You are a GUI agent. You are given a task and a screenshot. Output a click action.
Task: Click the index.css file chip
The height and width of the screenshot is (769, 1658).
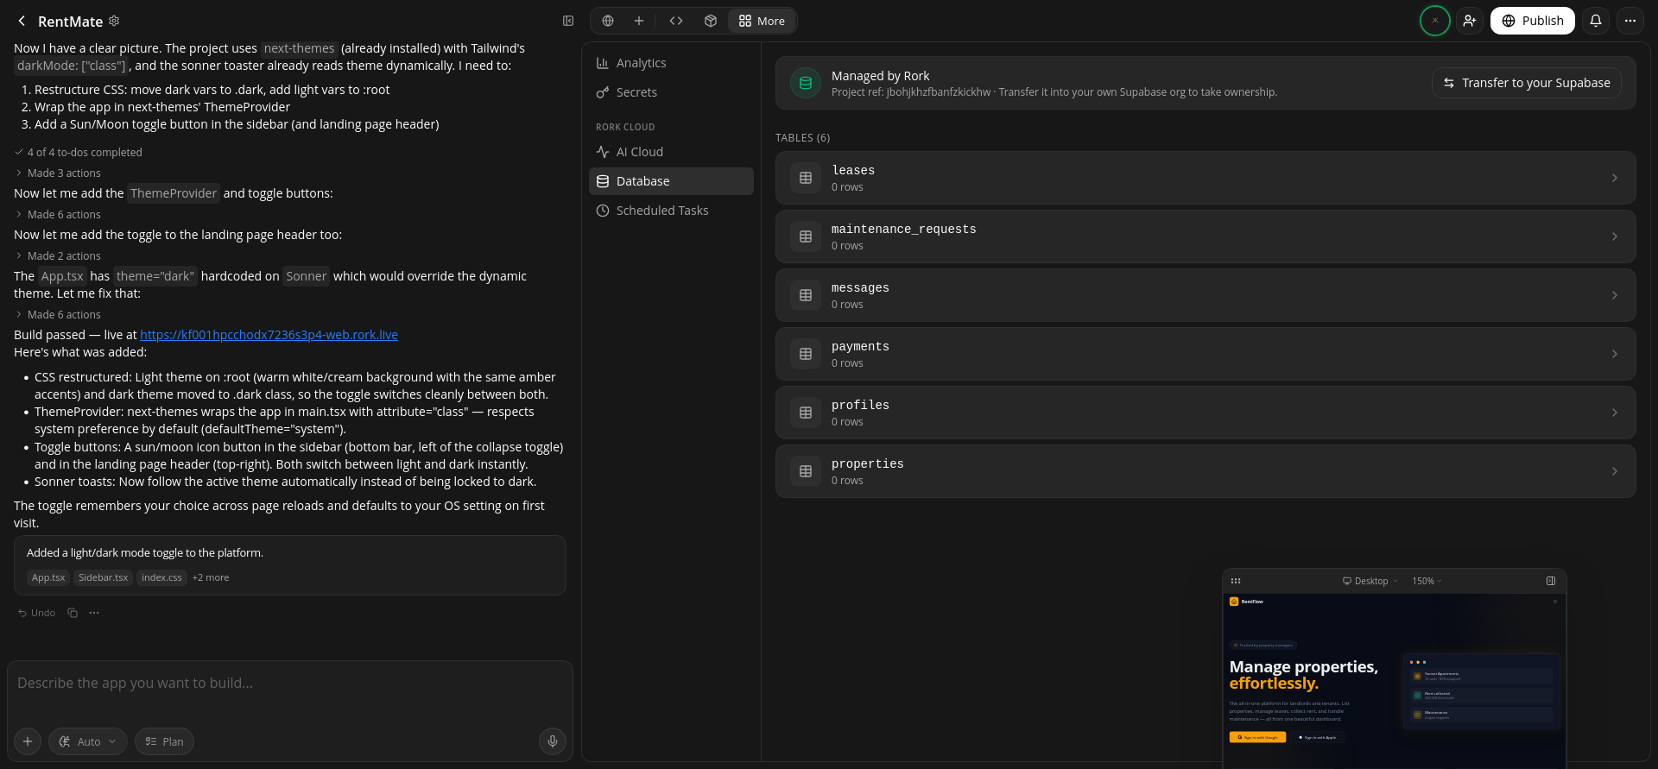coord(161,577)
